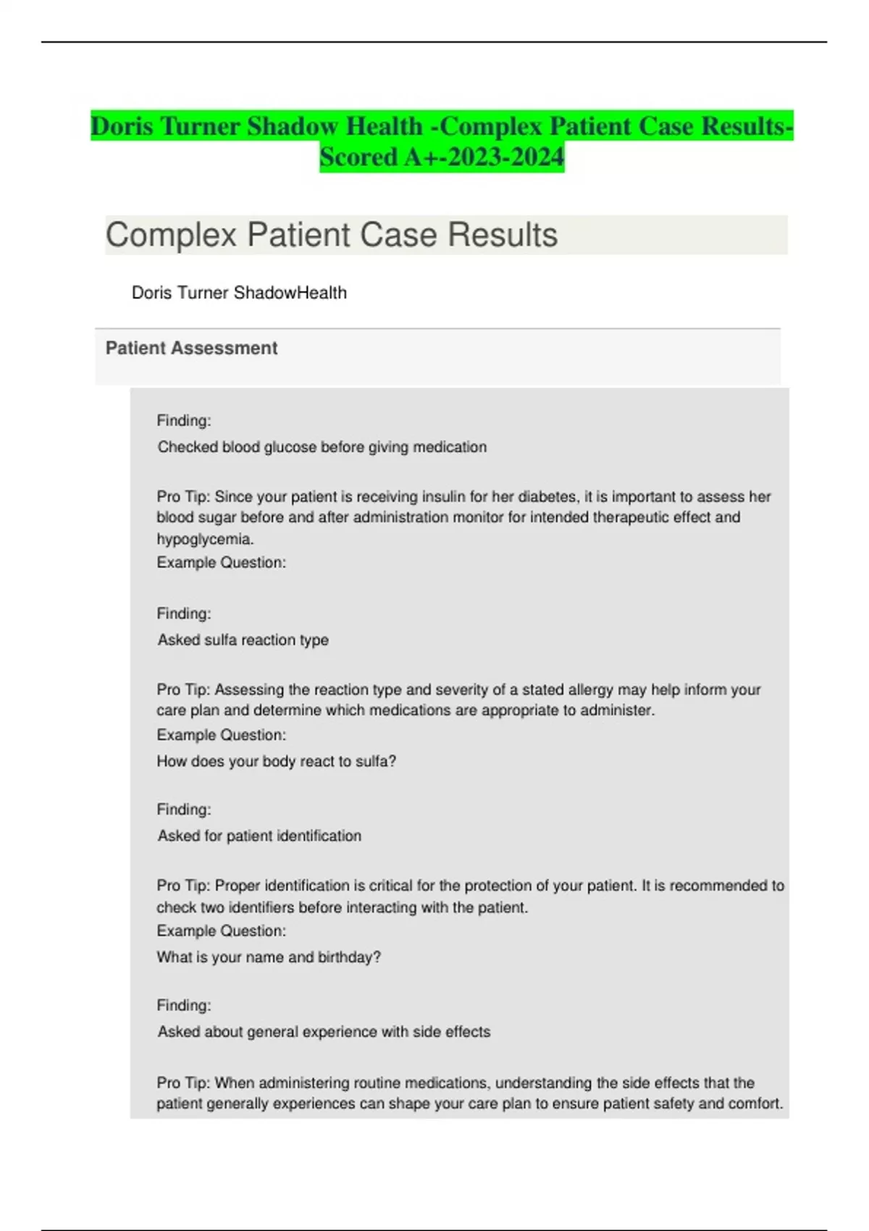This screenshot has width=869, height=1231.
Task: Click the Pro Tip about receiving insulin
Action: coord(463,507)
